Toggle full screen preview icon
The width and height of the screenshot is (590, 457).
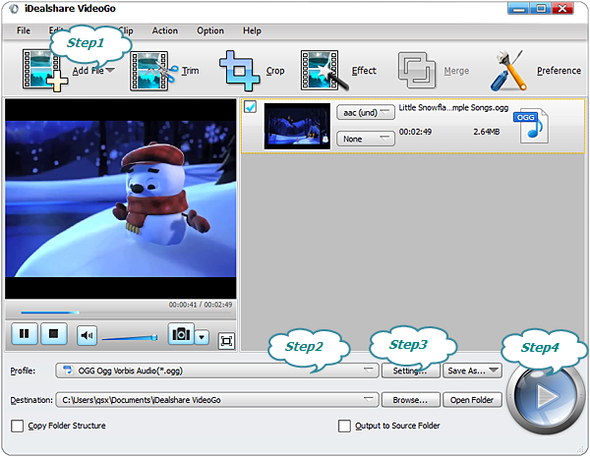226,341
